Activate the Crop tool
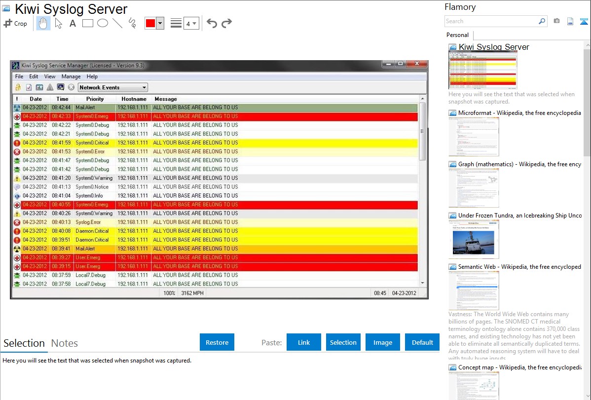Screen dimensions: 591x400 [15, 23]
